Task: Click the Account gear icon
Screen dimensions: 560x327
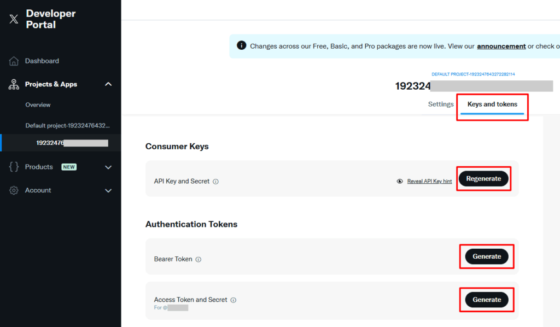Action: point(14,190)
